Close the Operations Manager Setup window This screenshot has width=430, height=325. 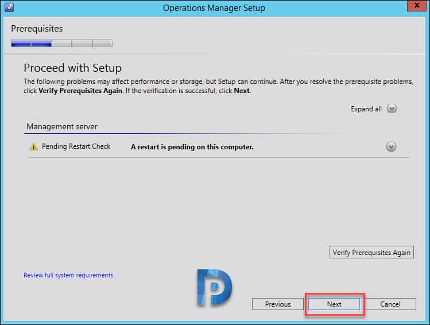pyautogui.click(x=417, y=6)
